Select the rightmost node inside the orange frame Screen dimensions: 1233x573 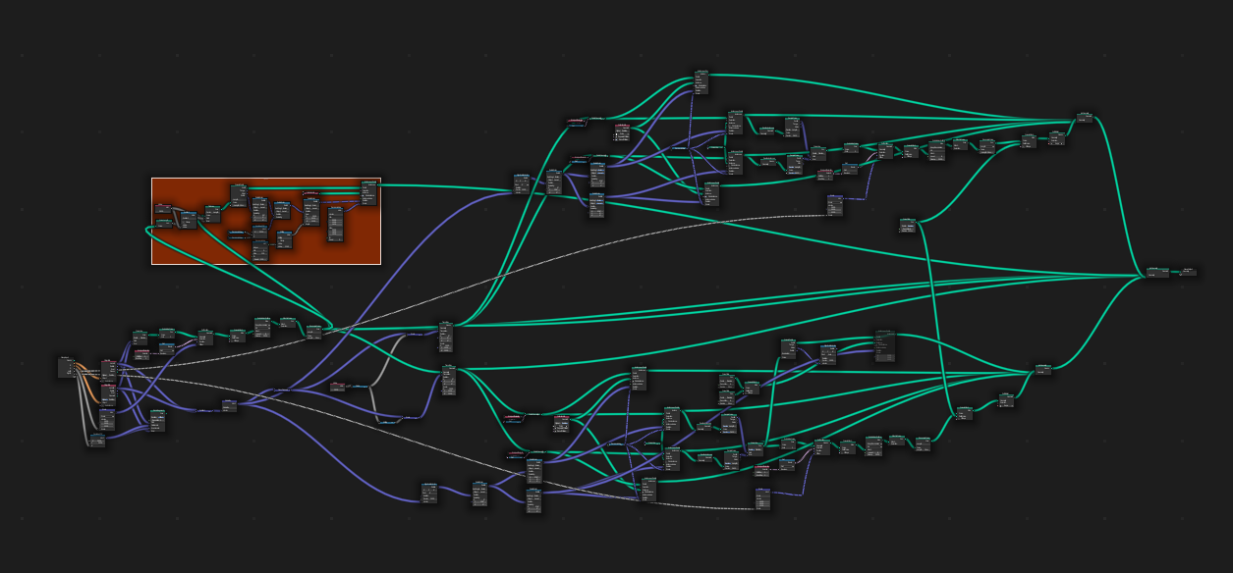click(x=369, y=191)
